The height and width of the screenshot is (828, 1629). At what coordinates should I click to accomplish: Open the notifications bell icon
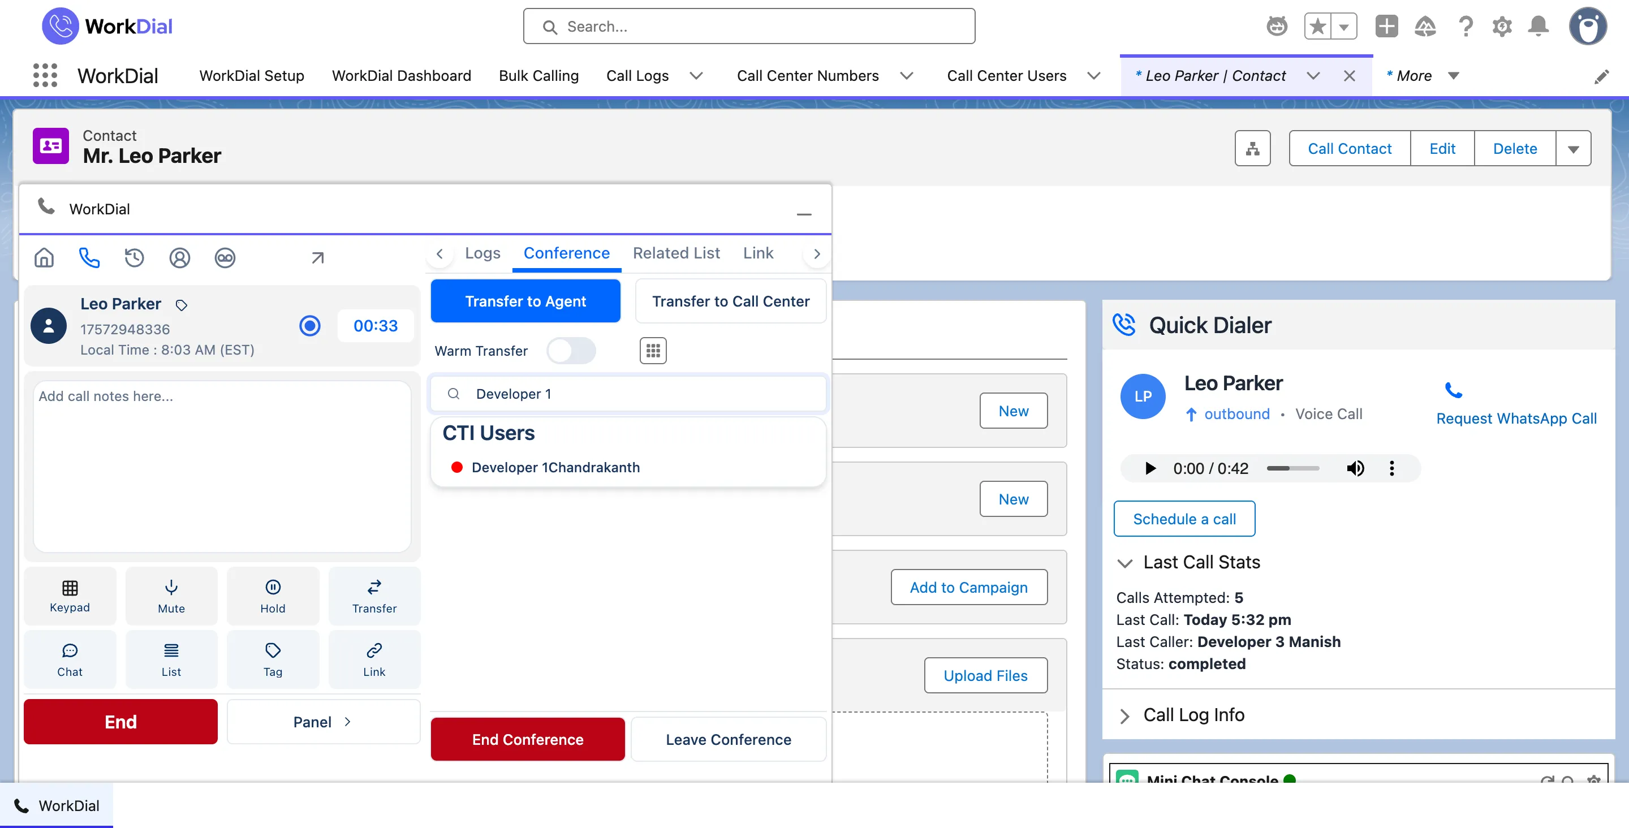click(1538, 27)
